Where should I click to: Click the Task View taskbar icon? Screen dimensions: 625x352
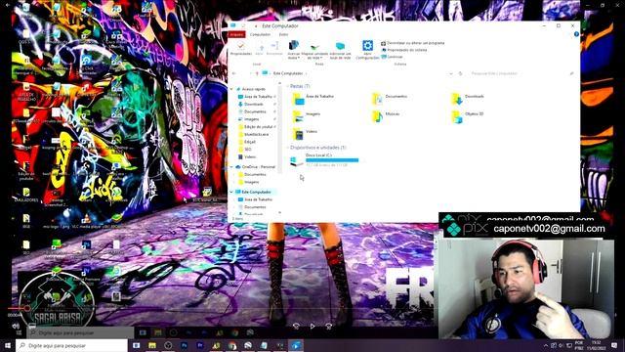click(x=136, y=345)
